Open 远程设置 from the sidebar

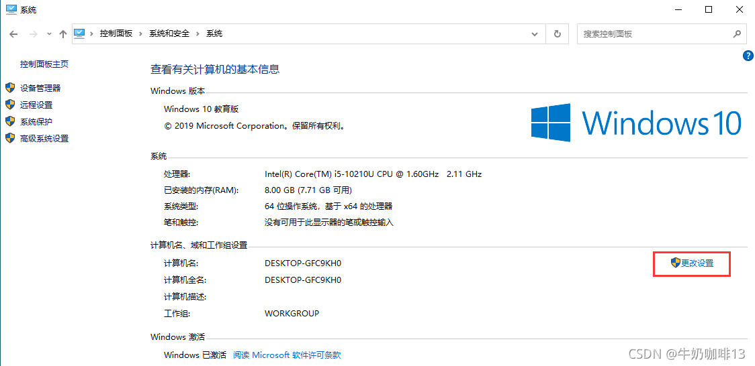pyautogui.click(x=36, y=105)
